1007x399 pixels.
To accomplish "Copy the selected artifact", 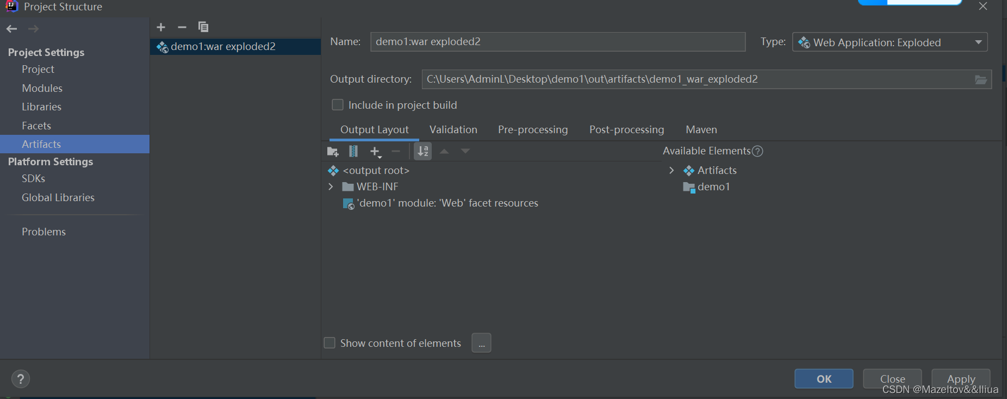I will tap(203, 27).
